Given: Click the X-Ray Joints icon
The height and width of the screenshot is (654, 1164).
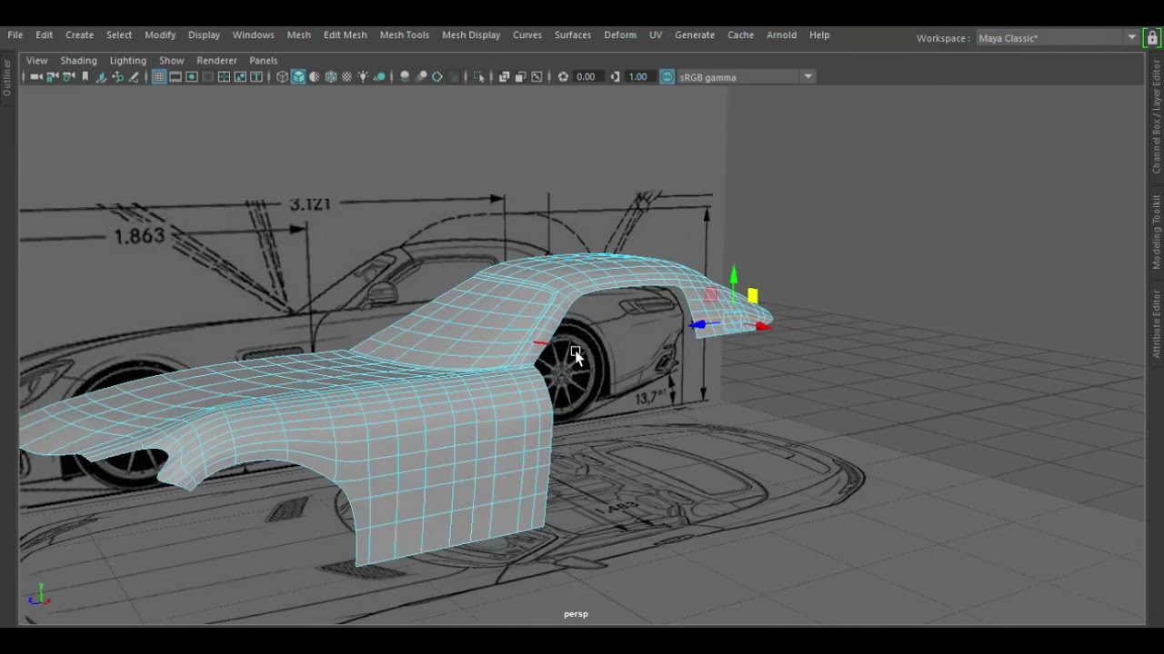Looking at the screenshot, I should [537, 77].
